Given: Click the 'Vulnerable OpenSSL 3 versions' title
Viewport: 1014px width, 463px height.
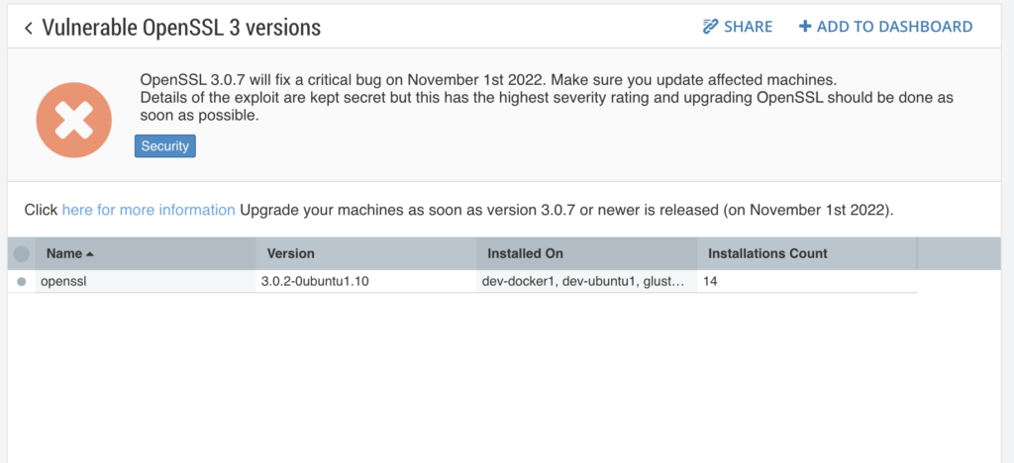Looking at the screenshot, I should coord(181,28).
